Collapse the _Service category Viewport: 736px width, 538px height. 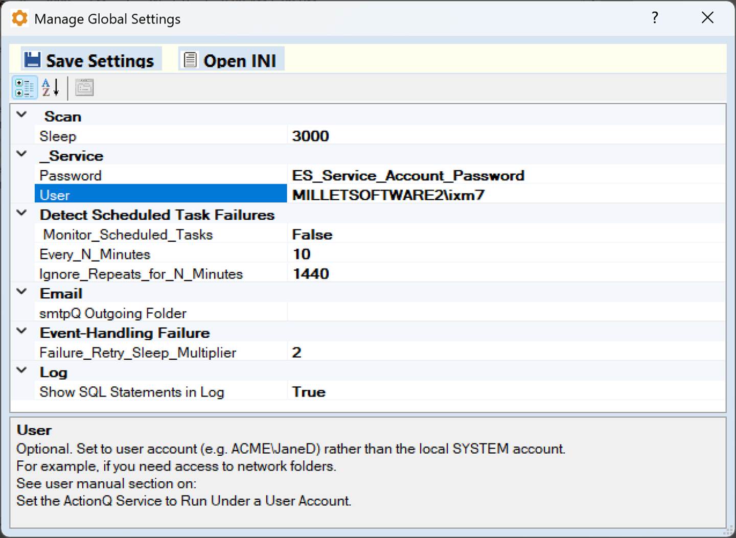22,154
